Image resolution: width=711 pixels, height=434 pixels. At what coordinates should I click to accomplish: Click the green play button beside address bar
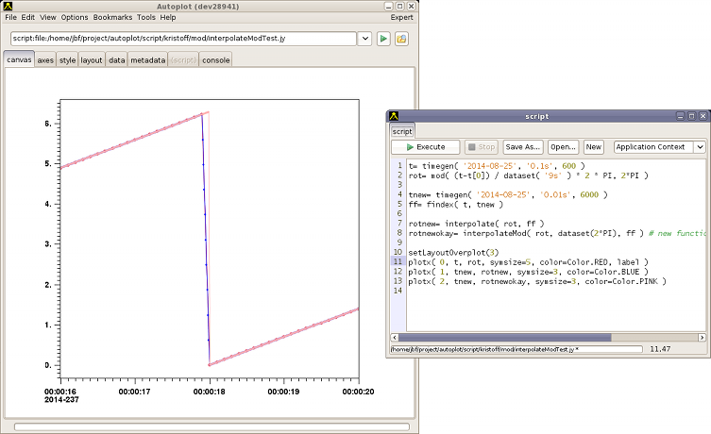click(383, 39)
